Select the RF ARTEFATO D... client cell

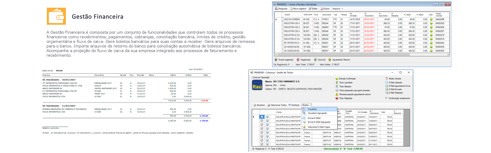(x=293, y=43)
